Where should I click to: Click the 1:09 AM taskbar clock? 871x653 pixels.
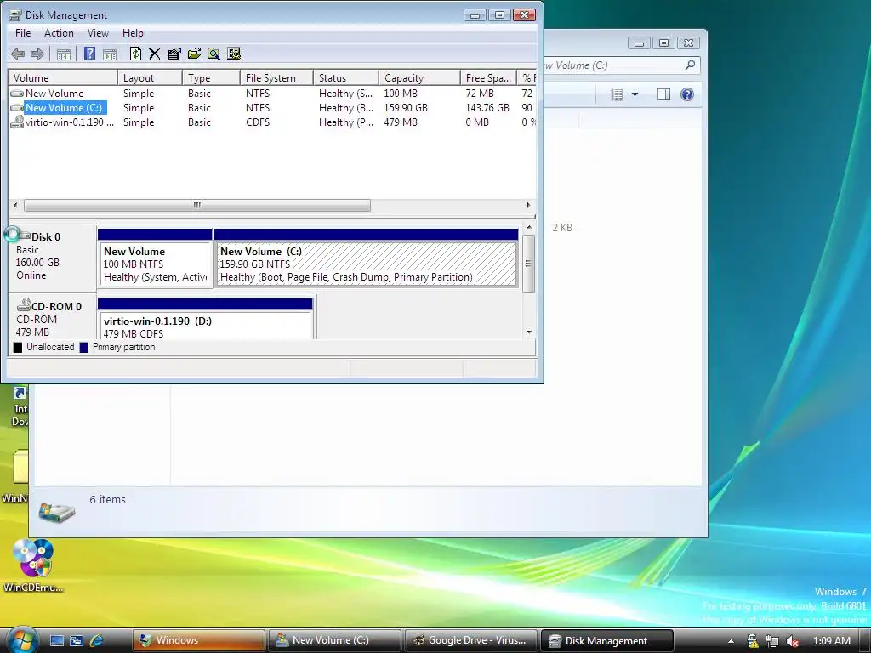pyautogui.click(x=832, y=641)
